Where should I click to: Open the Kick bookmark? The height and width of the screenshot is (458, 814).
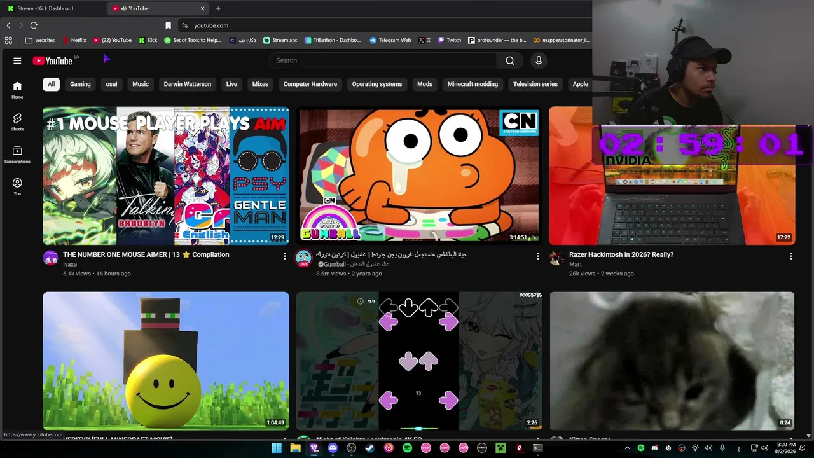148,40
